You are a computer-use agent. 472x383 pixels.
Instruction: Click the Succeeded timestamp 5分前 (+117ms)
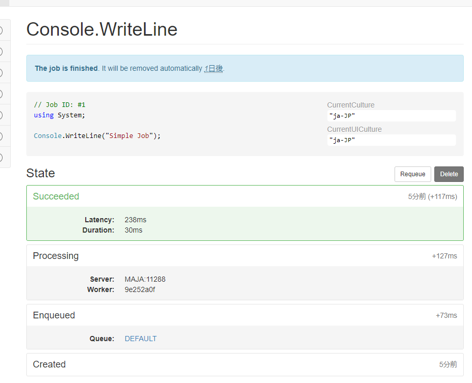click(432, 196)
